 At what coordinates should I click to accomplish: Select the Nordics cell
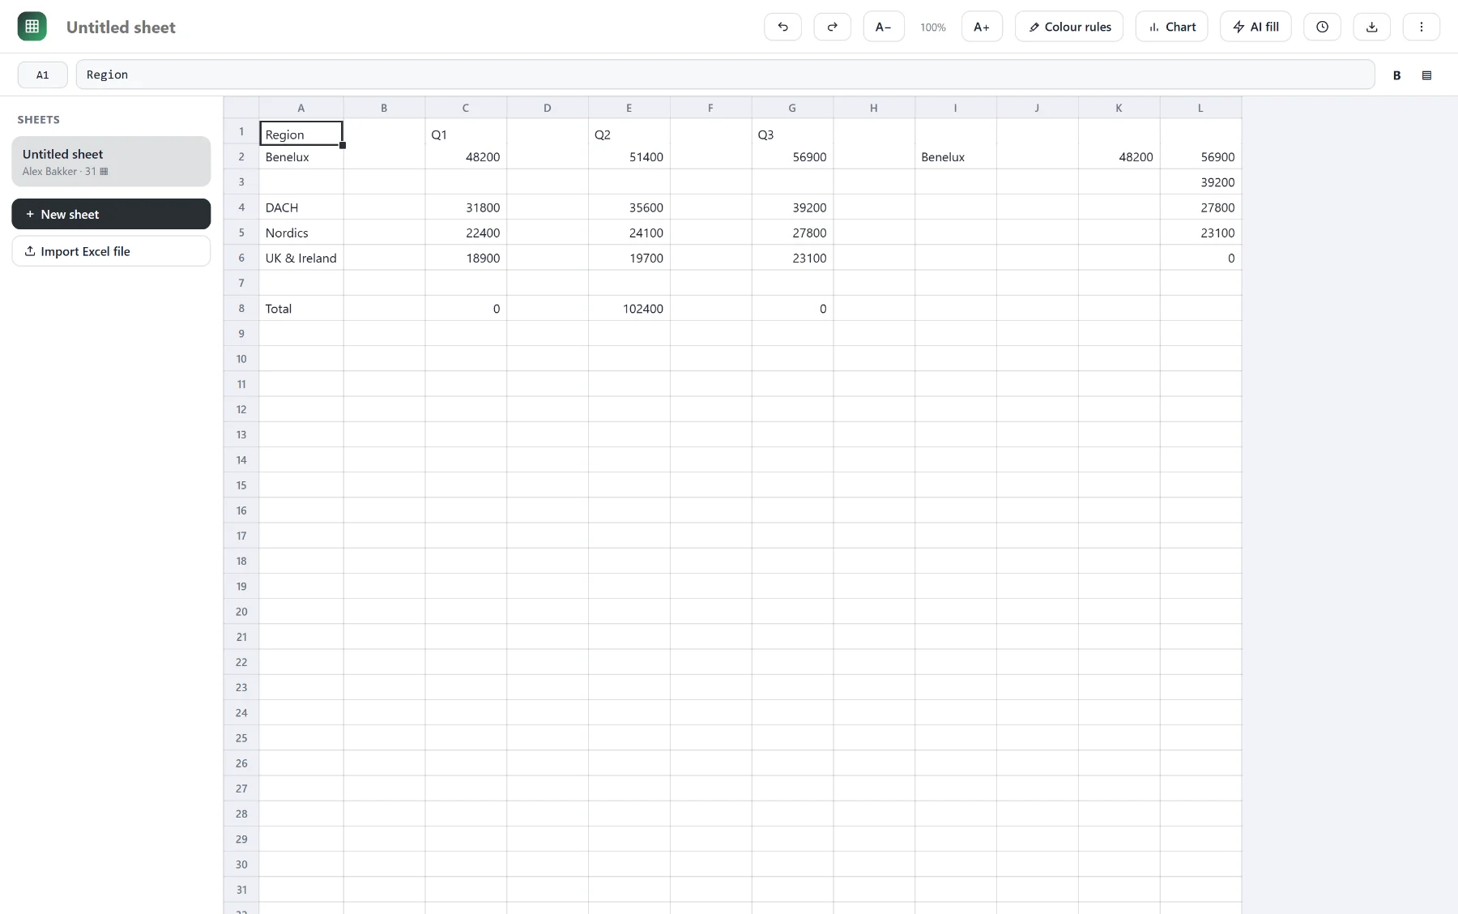point(301,233)
